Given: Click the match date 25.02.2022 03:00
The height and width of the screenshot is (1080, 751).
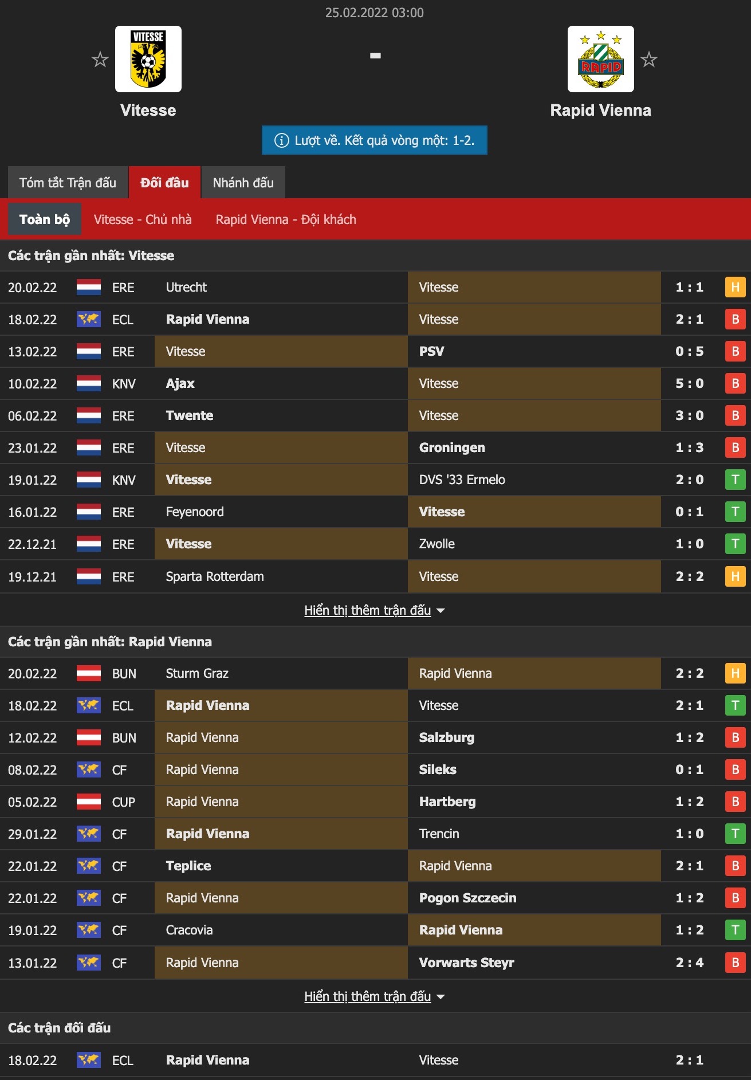Looking at the screenshot, I should tap(375, 13).
